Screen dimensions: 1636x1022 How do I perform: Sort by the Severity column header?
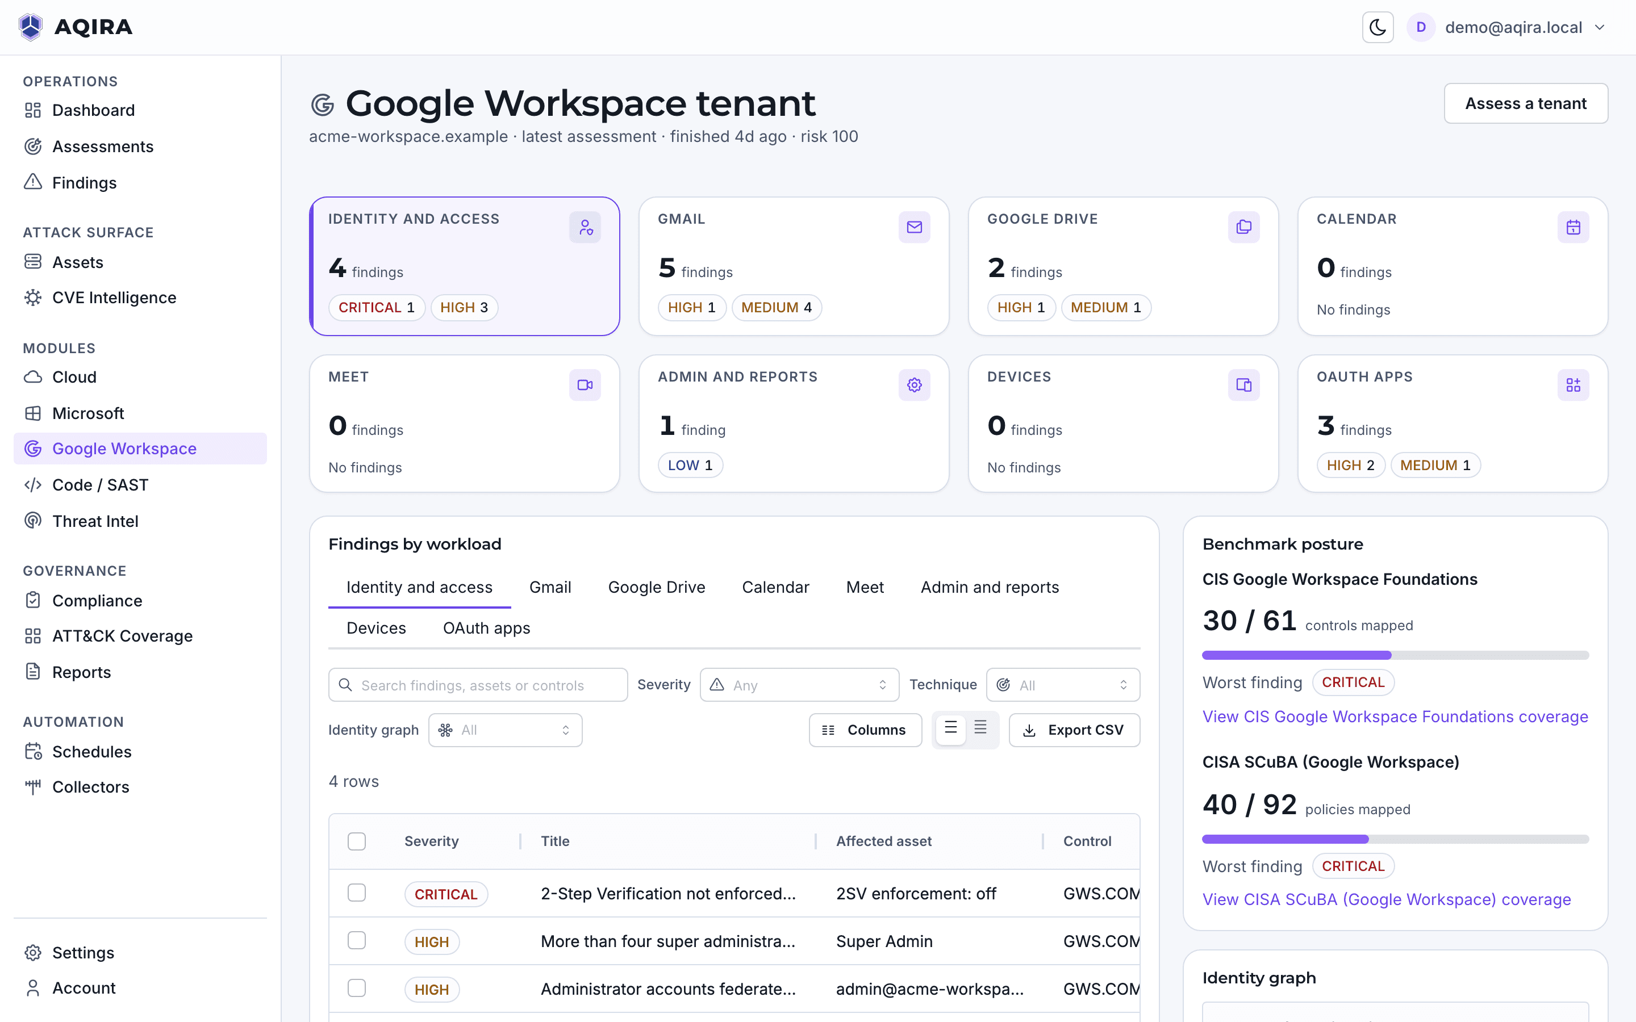click(x=431, y=841)
